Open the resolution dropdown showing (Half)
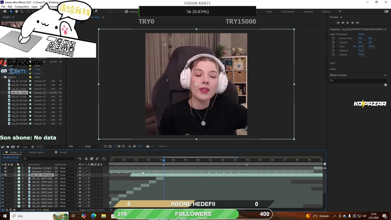391x220 pixels. pyautogui.click(x=92, y=146)
